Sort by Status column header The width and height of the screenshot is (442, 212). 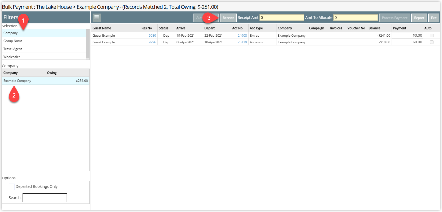point(166,28)
